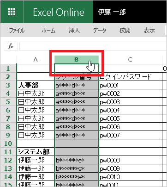Click the 人事部 cell
The height and width of the screenshot is (187, 167).
36,85
